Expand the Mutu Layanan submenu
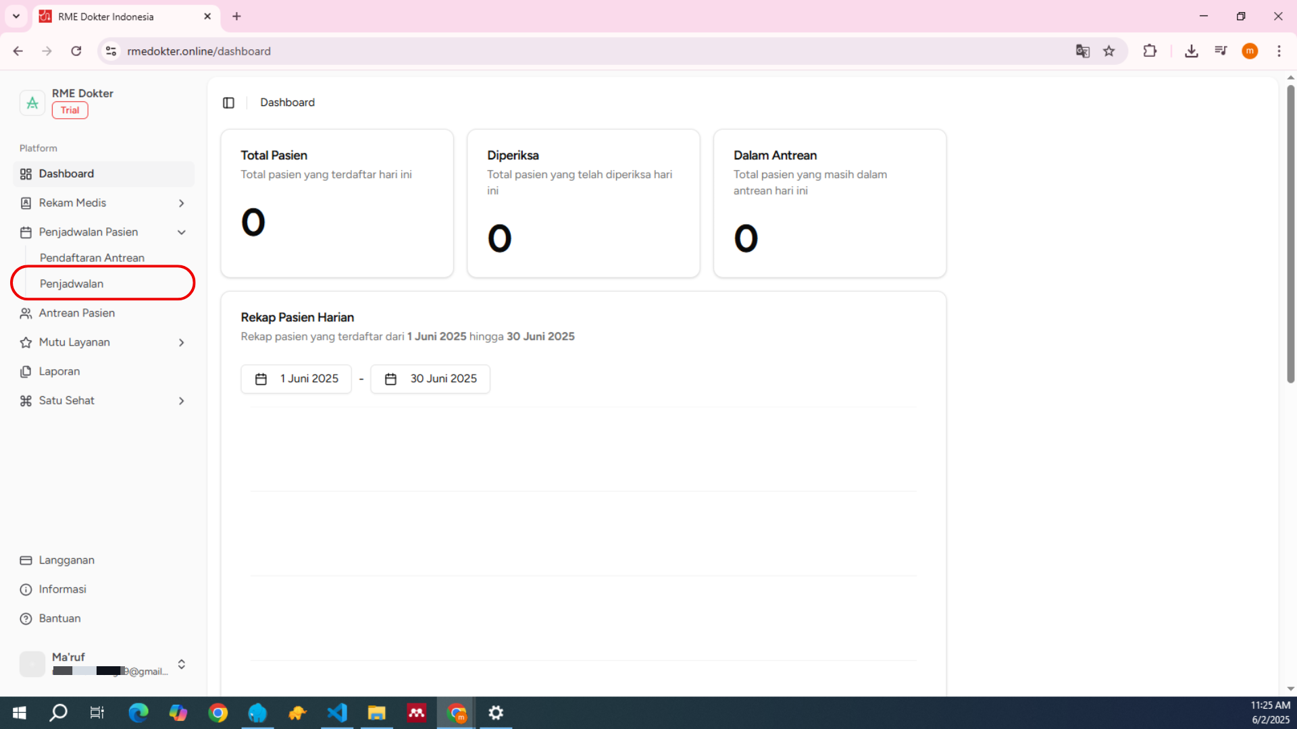The width and height of the screenshot is (1297, 729). click(x=181, y=343)
